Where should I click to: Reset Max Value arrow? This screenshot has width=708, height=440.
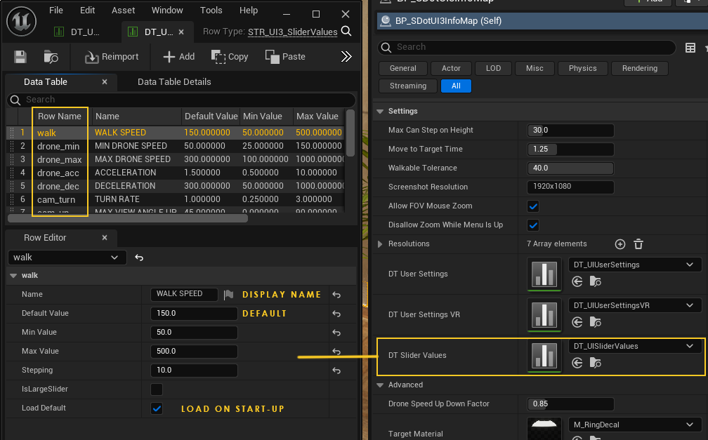[336, 352]
